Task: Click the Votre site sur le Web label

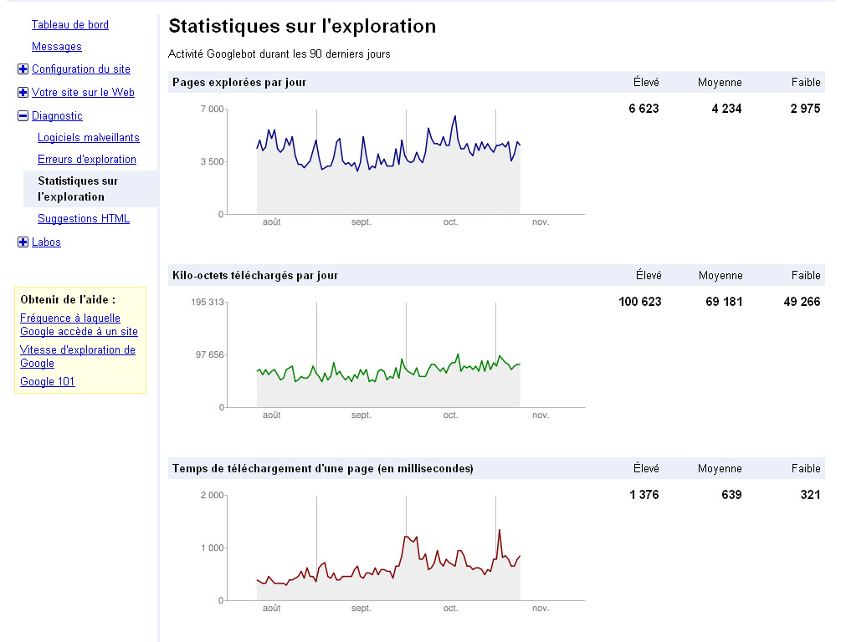Action: coord(83,93)
